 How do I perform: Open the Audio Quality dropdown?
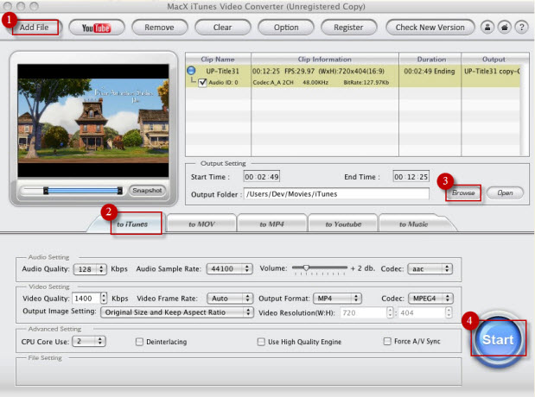pyautogui.click(x=90, y=269)
